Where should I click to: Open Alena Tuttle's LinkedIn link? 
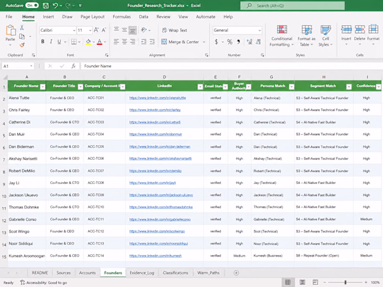tap(158, 98)
